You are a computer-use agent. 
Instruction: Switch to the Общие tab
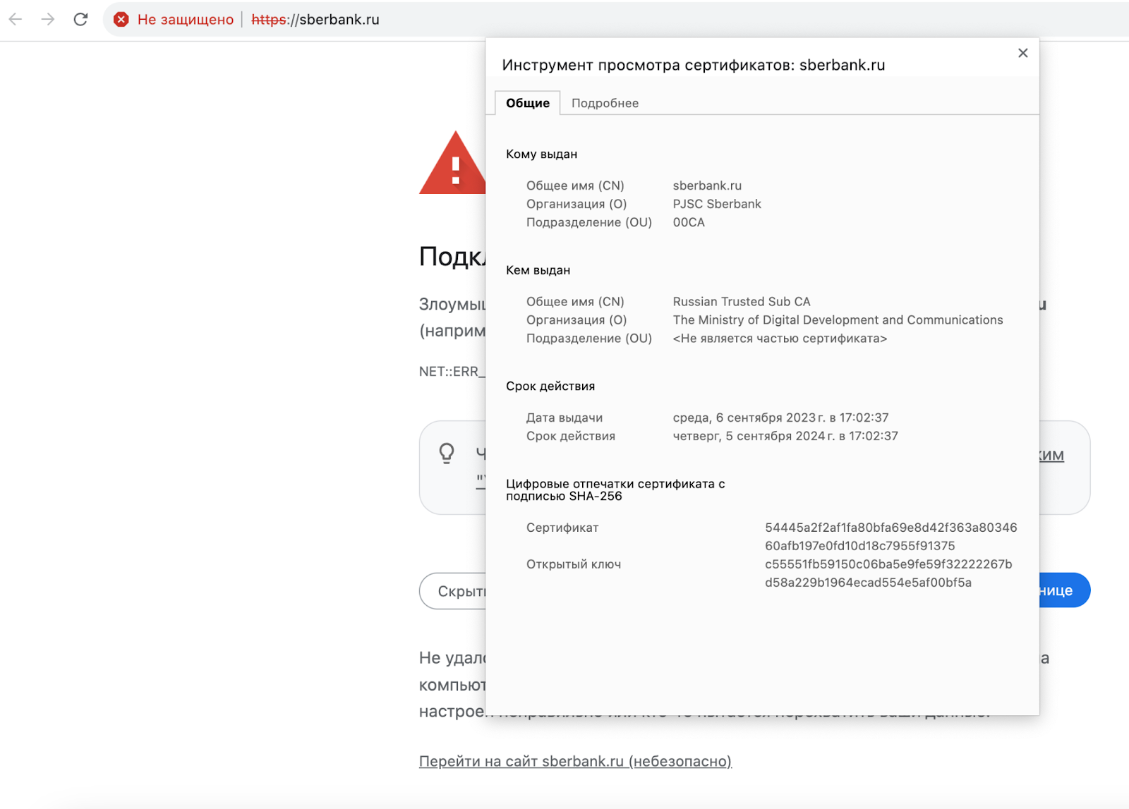click(x=527, y=103)
